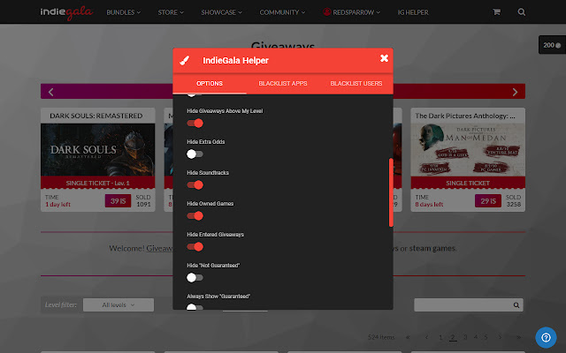This screenshot has width=566, height=353.
Task: Open the SHOWCASE dropdown
Action: [x=221, y=12]
